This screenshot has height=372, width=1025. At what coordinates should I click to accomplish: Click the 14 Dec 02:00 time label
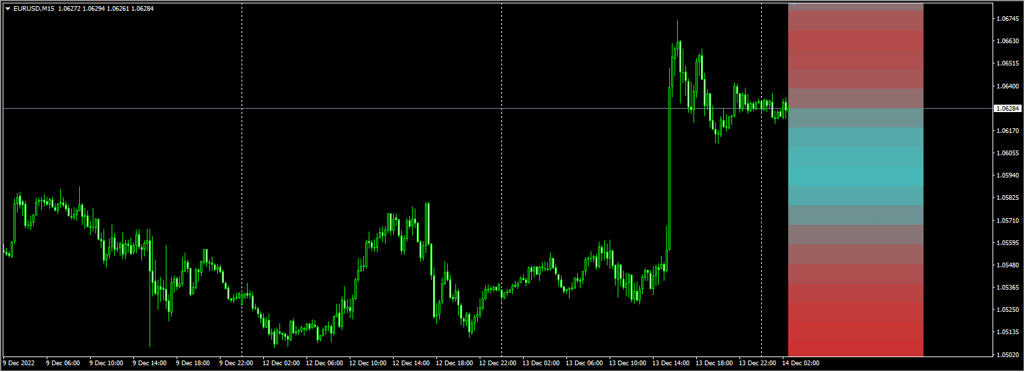800,363
